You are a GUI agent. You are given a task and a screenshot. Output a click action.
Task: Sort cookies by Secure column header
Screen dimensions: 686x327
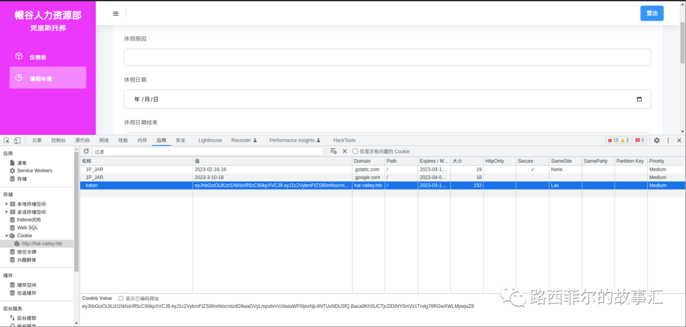[532, 161]
